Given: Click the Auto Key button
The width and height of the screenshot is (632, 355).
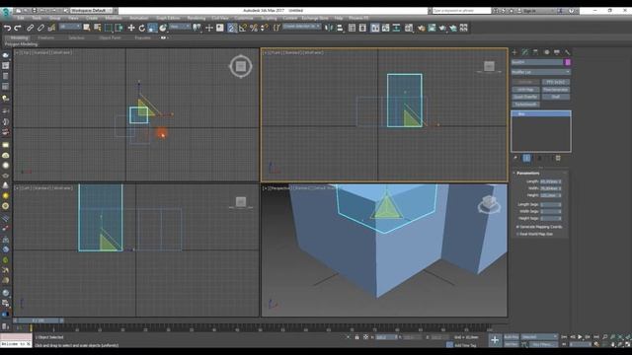Looking at the screenshot, I should click(512, 337).
